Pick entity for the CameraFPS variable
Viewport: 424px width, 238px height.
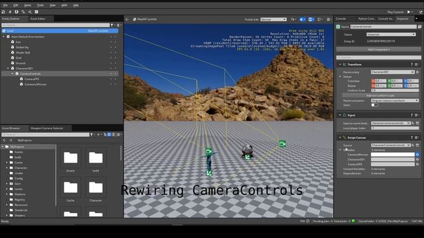[x=417, y=164]
